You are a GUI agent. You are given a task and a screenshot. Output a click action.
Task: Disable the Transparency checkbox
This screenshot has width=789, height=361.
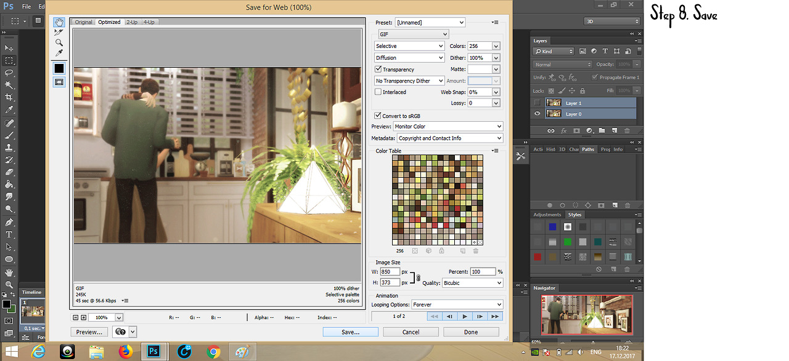coord(378,69)
